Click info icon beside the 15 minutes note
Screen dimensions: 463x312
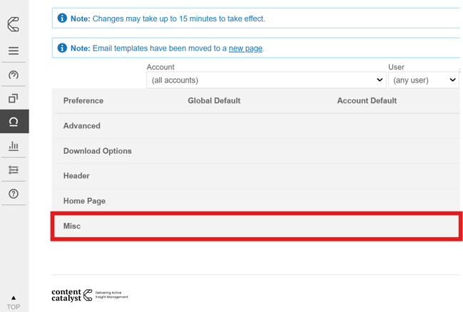click(62, 18)
